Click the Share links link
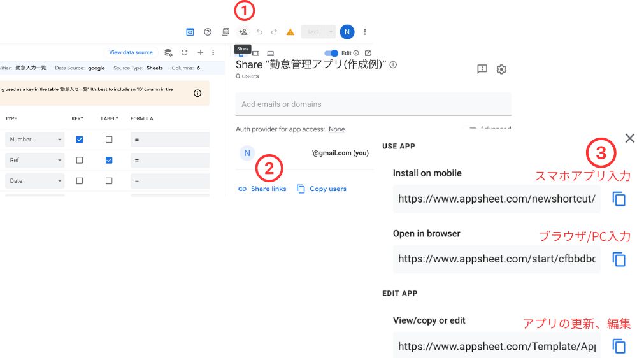 coord(262,189)
